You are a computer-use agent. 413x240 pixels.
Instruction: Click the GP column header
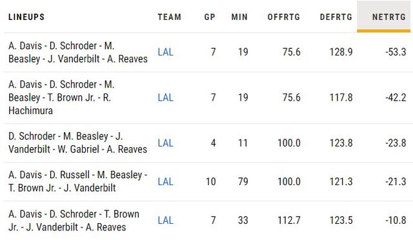coord(210,17)
